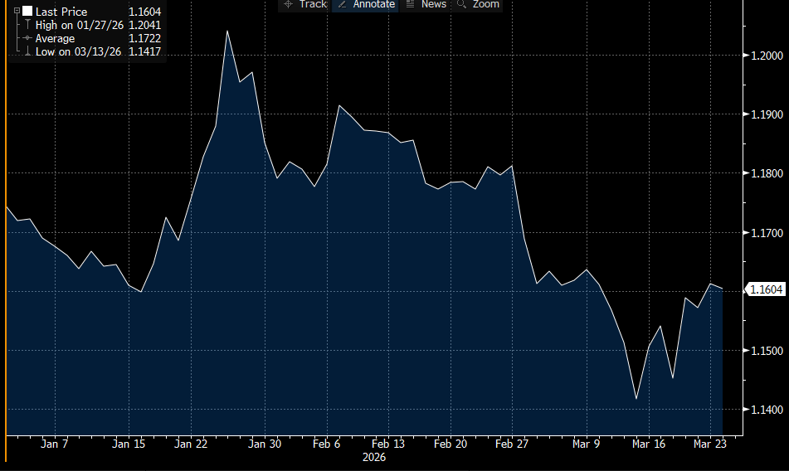Click the 1.1900 y-axis label
The width and height of the screenshot is (789, 471).
point(767,114)
